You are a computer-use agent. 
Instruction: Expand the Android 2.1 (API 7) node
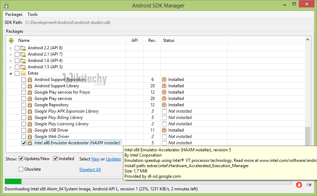tap(11, 54)
